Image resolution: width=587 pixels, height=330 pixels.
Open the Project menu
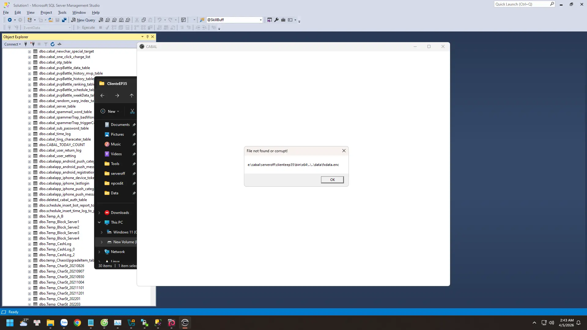[46, 13]
